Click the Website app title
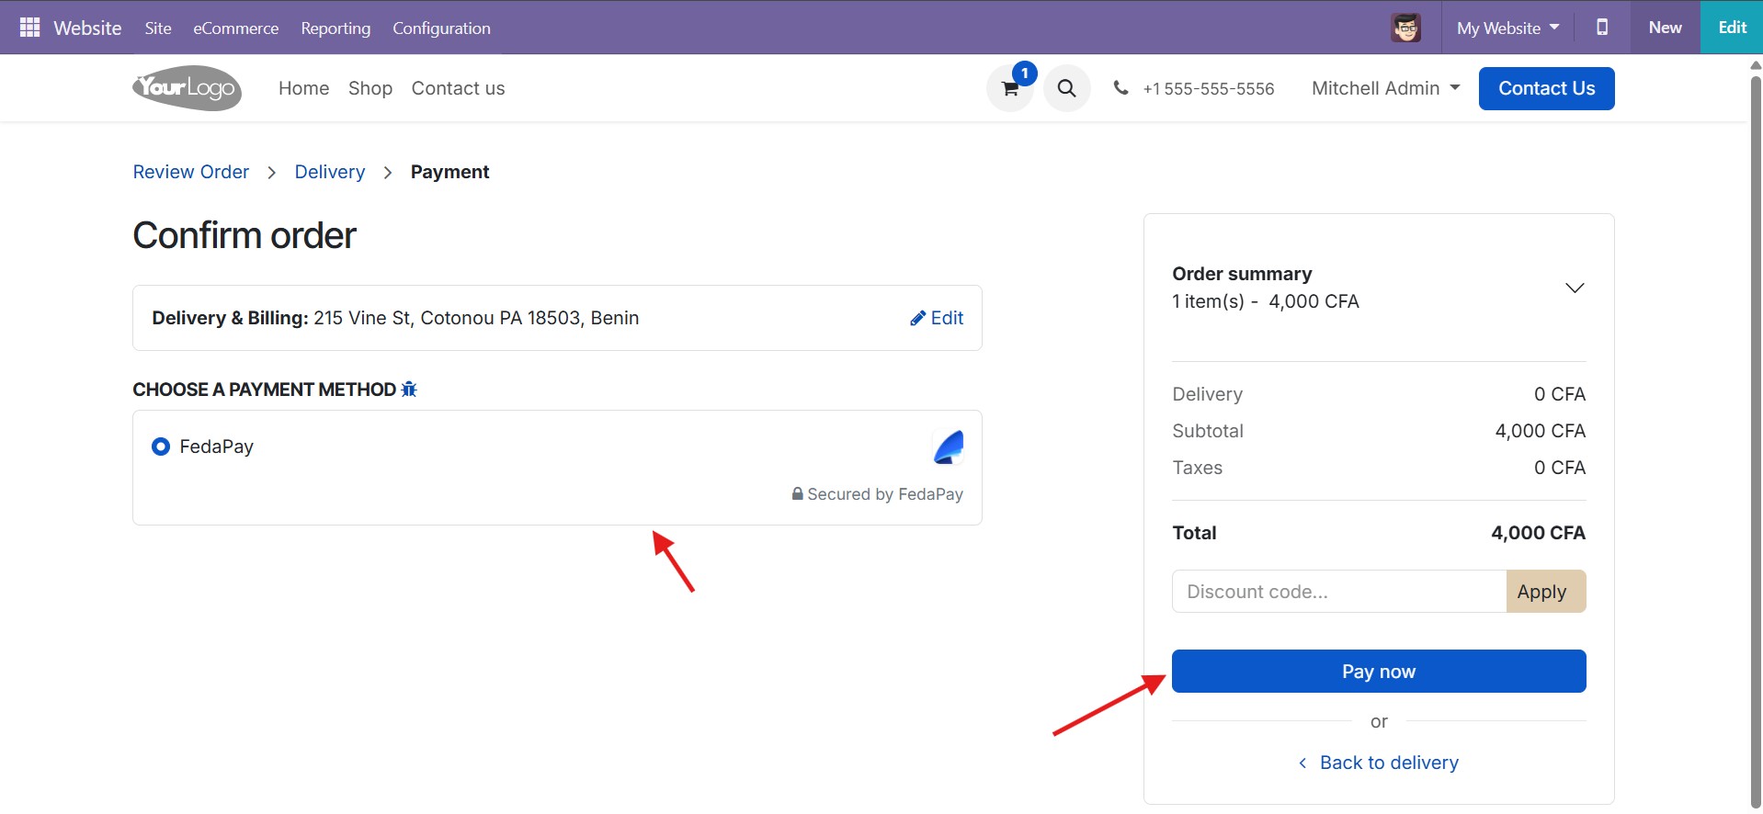This screenshot has height=814, width=1763. pyautogui.click(x=87, y=28)
